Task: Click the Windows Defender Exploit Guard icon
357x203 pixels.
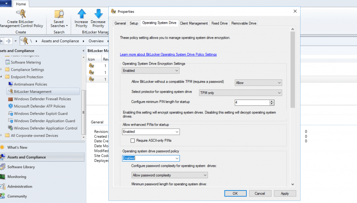Action: point(10,114)
